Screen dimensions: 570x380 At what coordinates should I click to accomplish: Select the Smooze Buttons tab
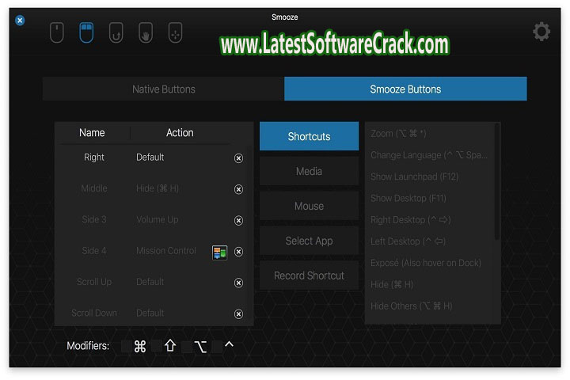[x=405, y=89]
